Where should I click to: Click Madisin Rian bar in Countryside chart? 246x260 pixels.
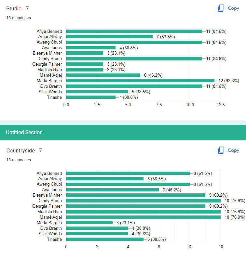point(143,212)
